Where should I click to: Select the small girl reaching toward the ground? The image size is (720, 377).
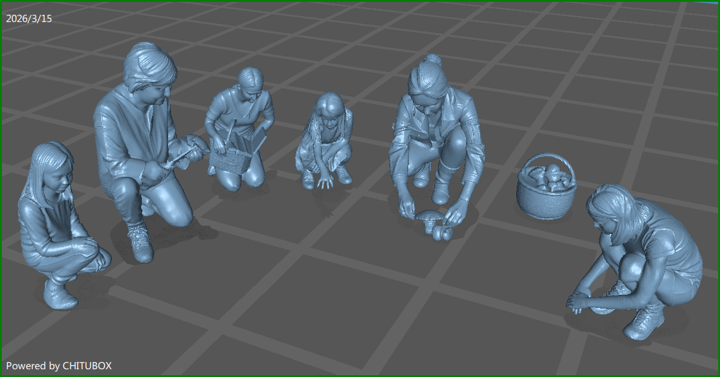pos(325,141)
